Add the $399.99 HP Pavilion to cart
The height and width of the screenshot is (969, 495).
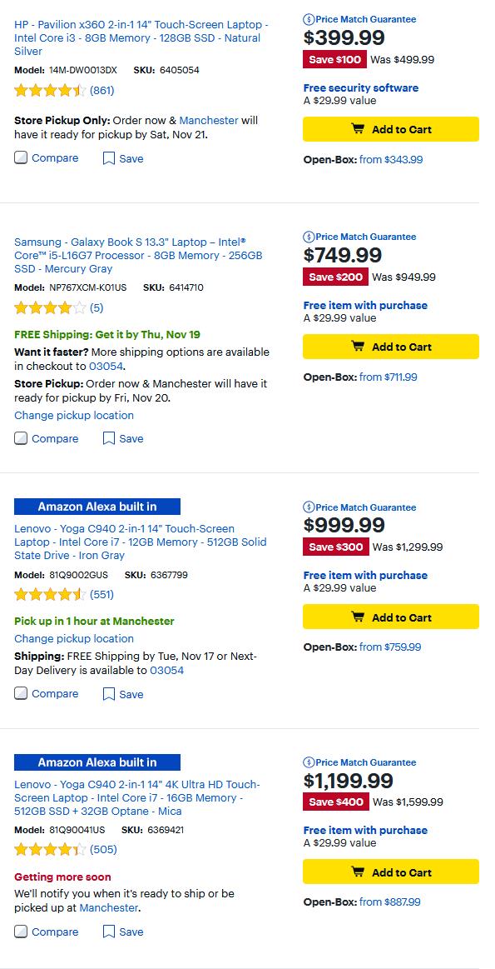coord(391,129)
